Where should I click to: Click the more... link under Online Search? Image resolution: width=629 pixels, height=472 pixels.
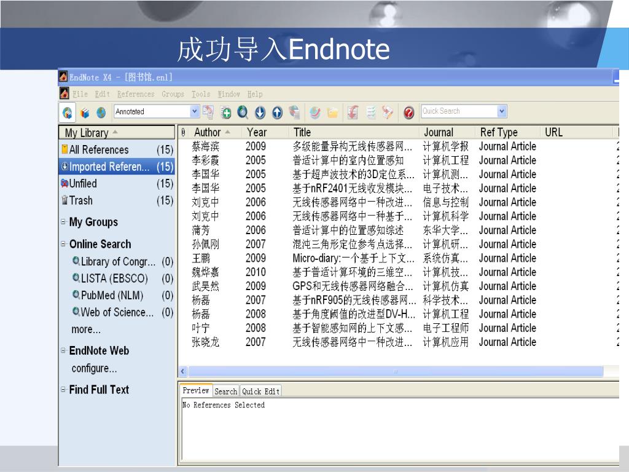tap(86, 329)
